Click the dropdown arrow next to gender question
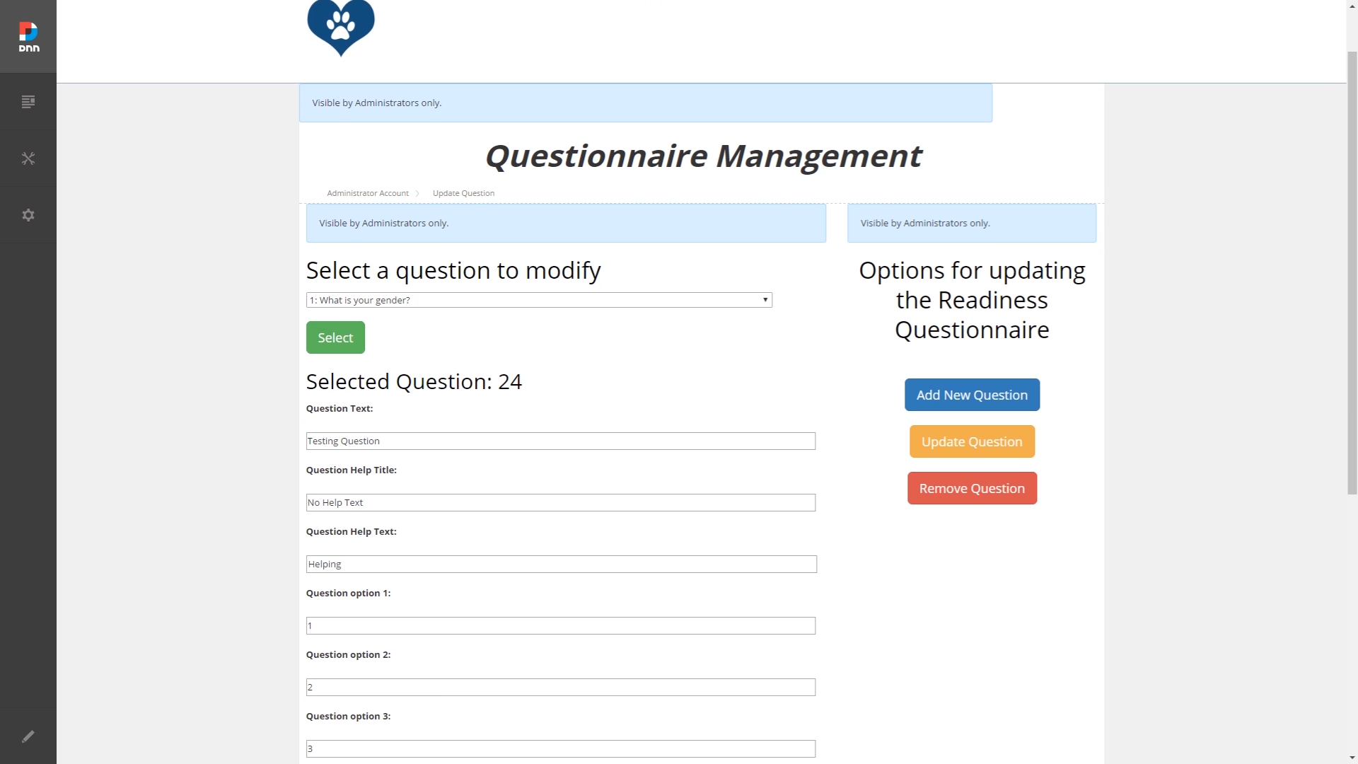This screenshot has height=764, width=1358. (765, 300)
